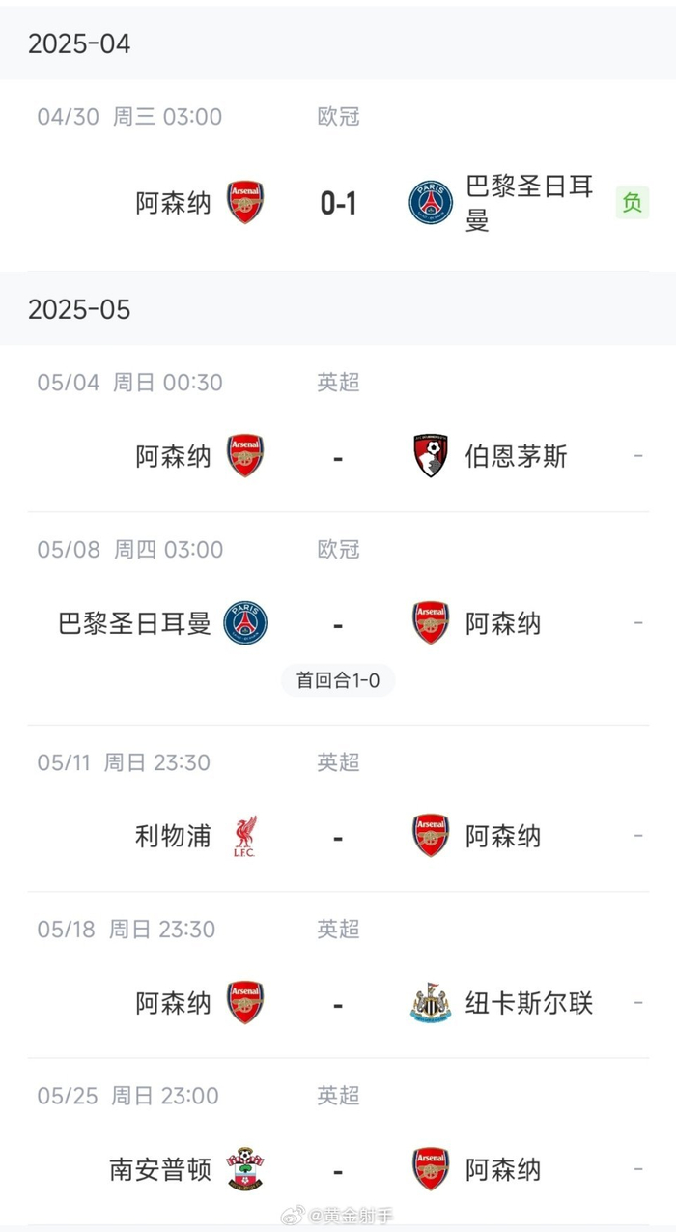Click Arsenal crest in the Southampton match
The width and height of the screenshot is (676, 1232).
pos(431,1170)
